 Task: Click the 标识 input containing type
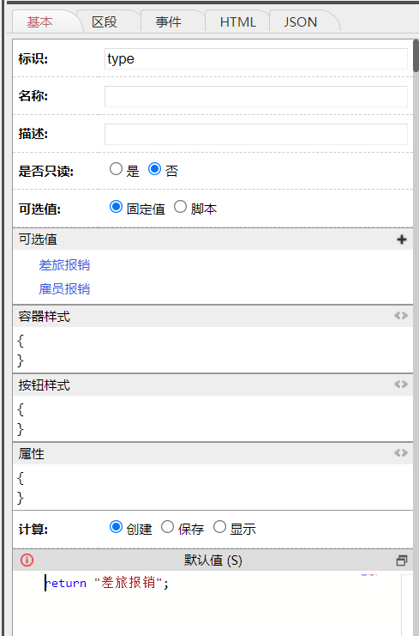coord(256,59)
